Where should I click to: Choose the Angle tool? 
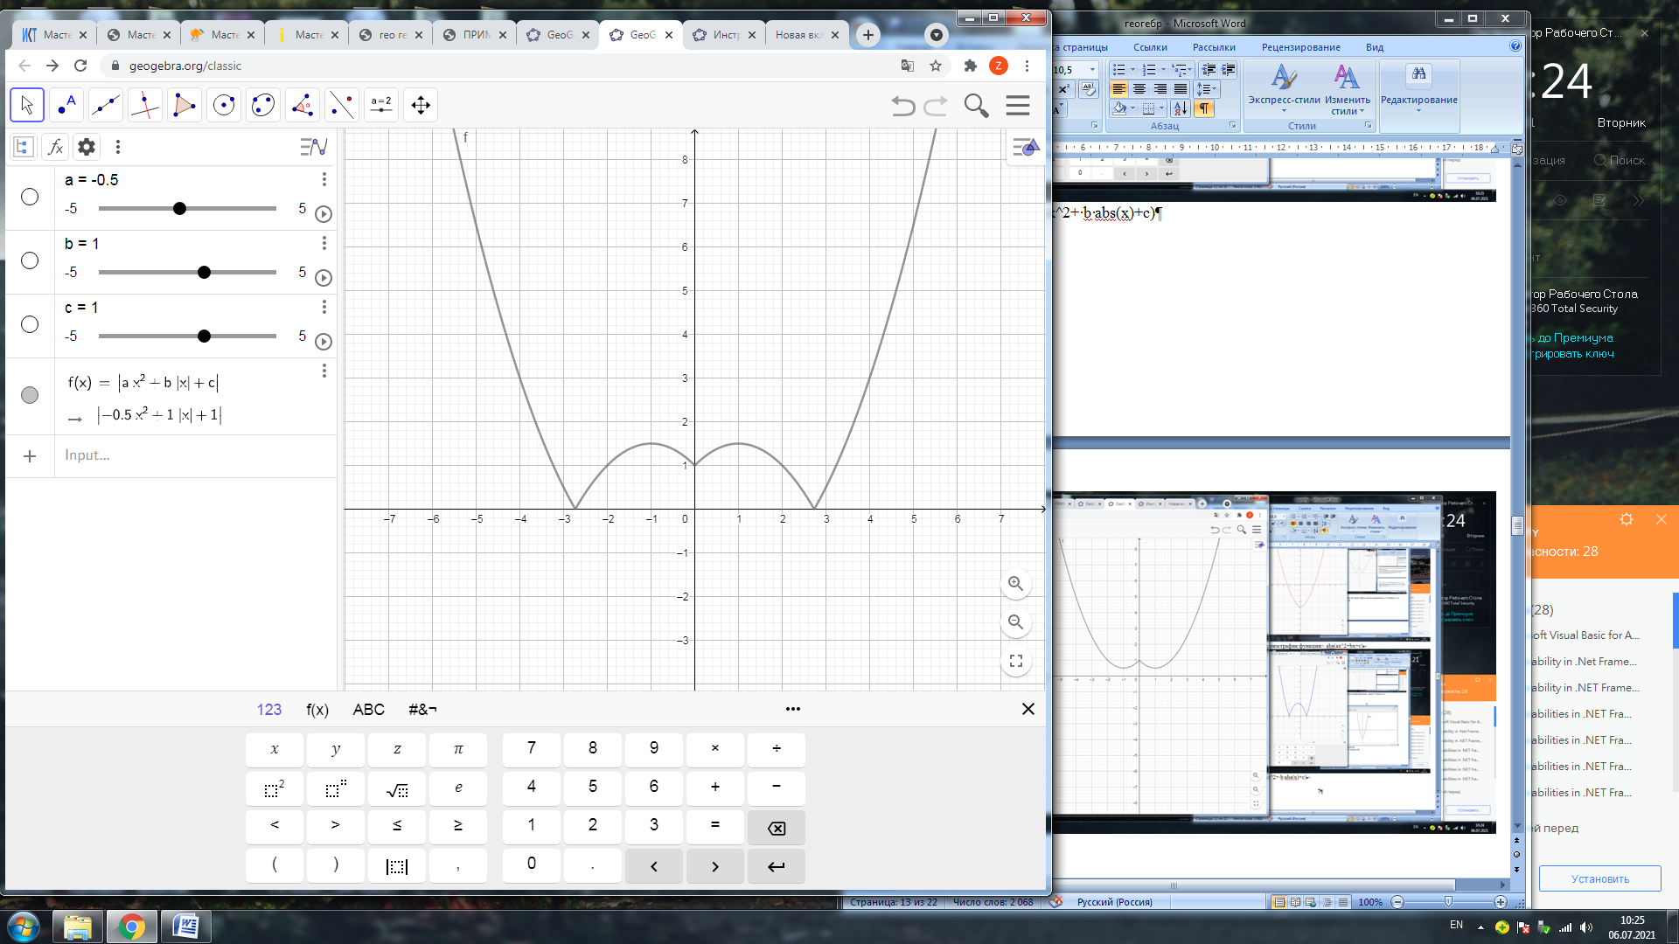(x=303, y=105)
